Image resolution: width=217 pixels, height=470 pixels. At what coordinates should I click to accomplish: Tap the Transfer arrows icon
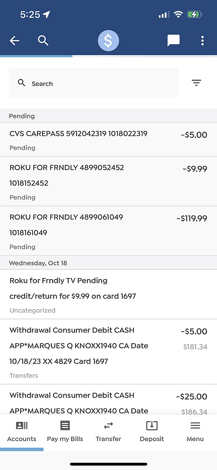109,426
